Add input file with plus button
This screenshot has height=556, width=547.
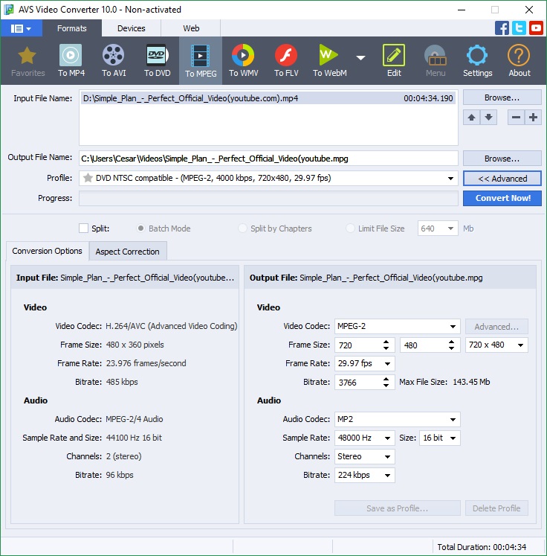(x=533, y=118)
